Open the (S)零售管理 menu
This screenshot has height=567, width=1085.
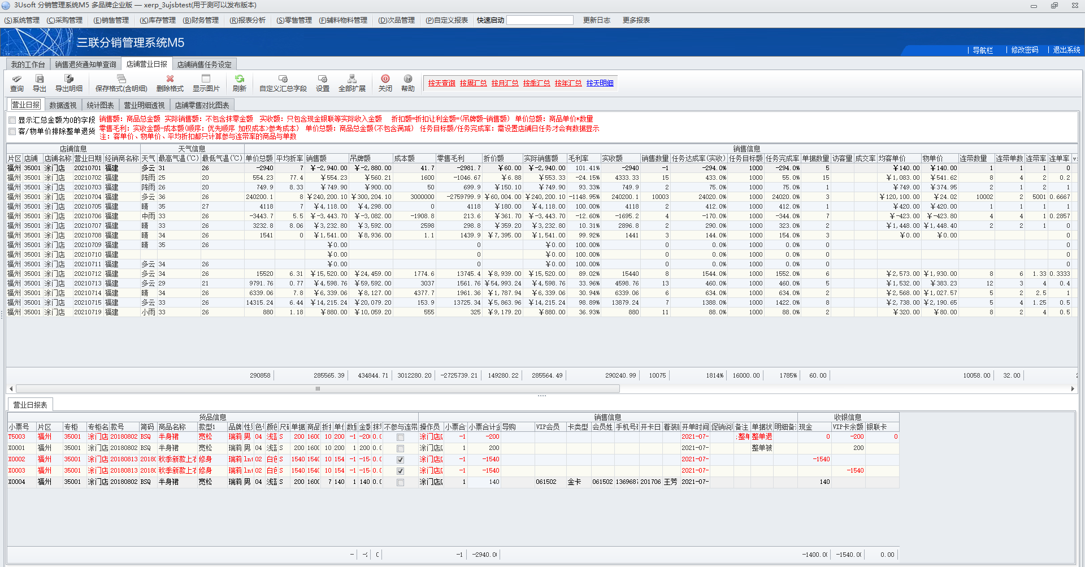(294, 20)
